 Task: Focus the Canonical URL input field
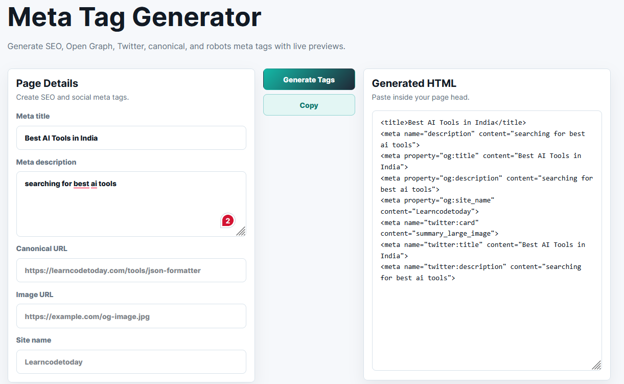tap(131, 270)
